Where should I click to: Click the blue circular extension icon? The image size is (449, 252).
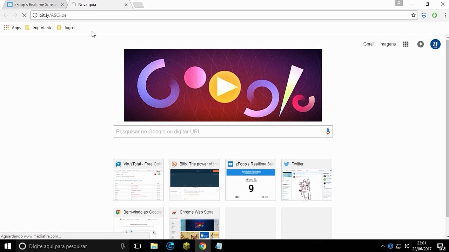coord(424,15)
